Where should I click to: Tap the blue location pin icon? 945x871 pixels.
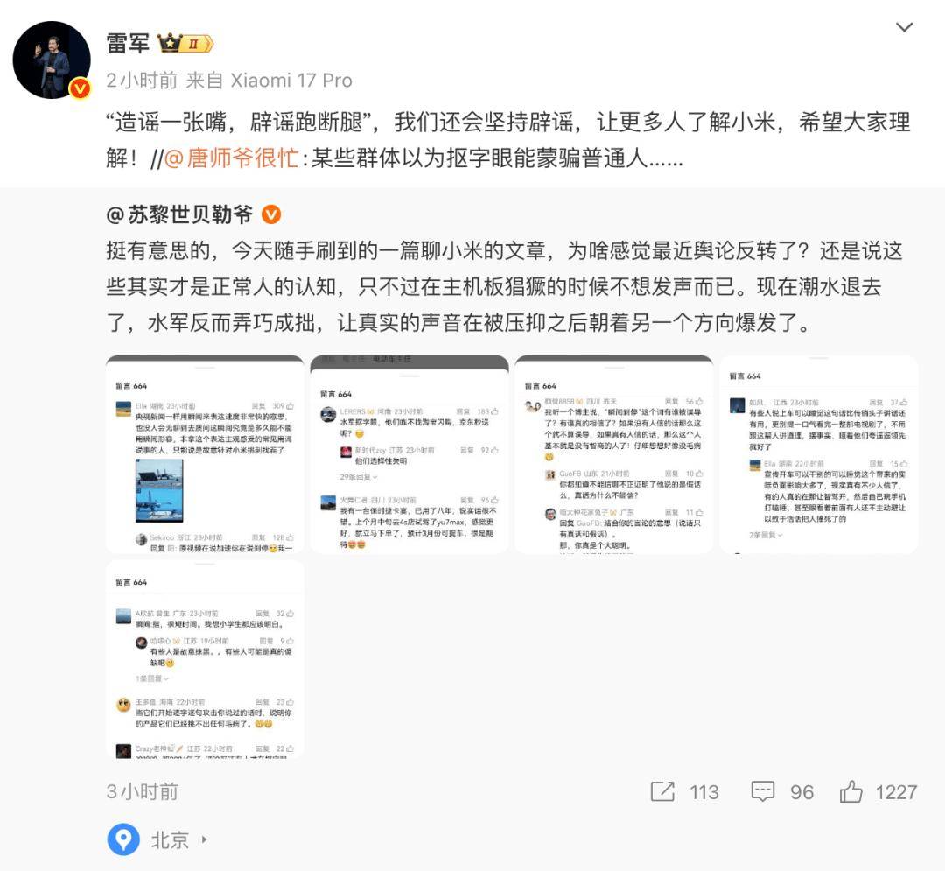tap(123, 839)
